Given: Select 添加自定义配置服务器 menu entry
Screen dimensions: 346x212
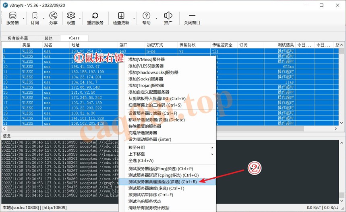Looking at the screenshot, I should 167,92.
